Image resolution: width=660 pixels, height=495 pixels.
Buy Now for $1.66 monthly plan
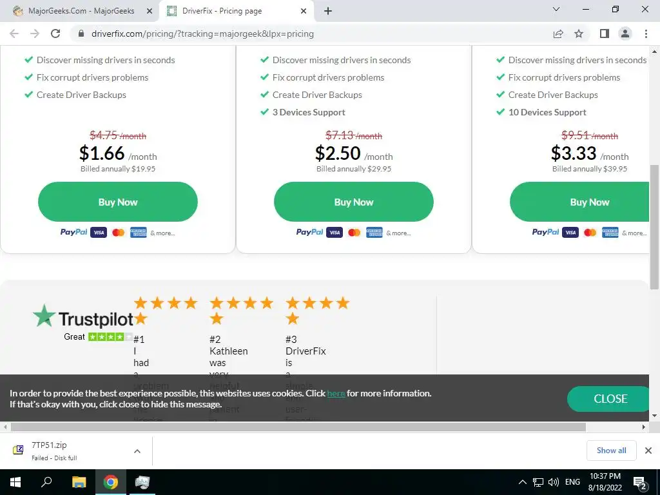coord(118,202)
